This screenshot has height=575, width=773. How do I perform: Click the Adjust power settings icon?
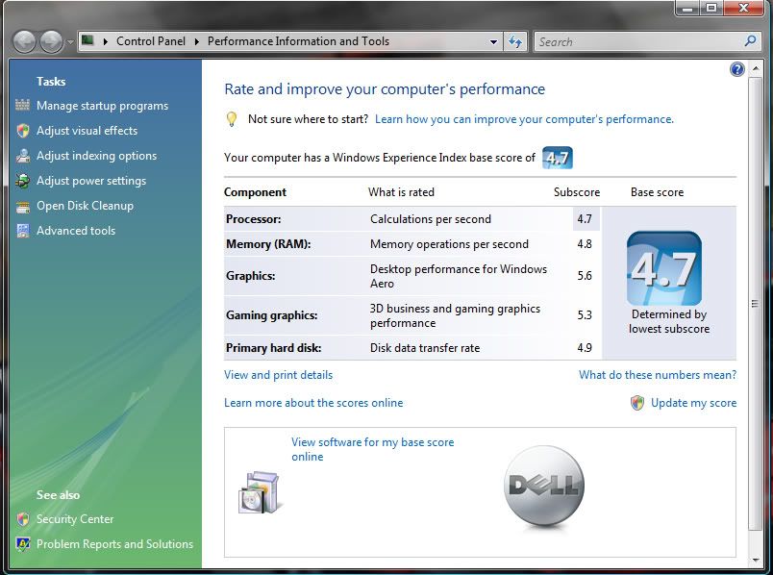23,181
